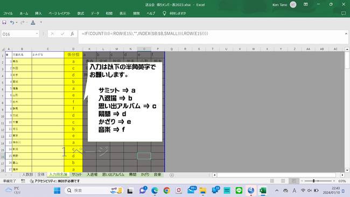Click the Name Box showing O16
The width and height of the screenshot is (350, 197).
(18, 34)
